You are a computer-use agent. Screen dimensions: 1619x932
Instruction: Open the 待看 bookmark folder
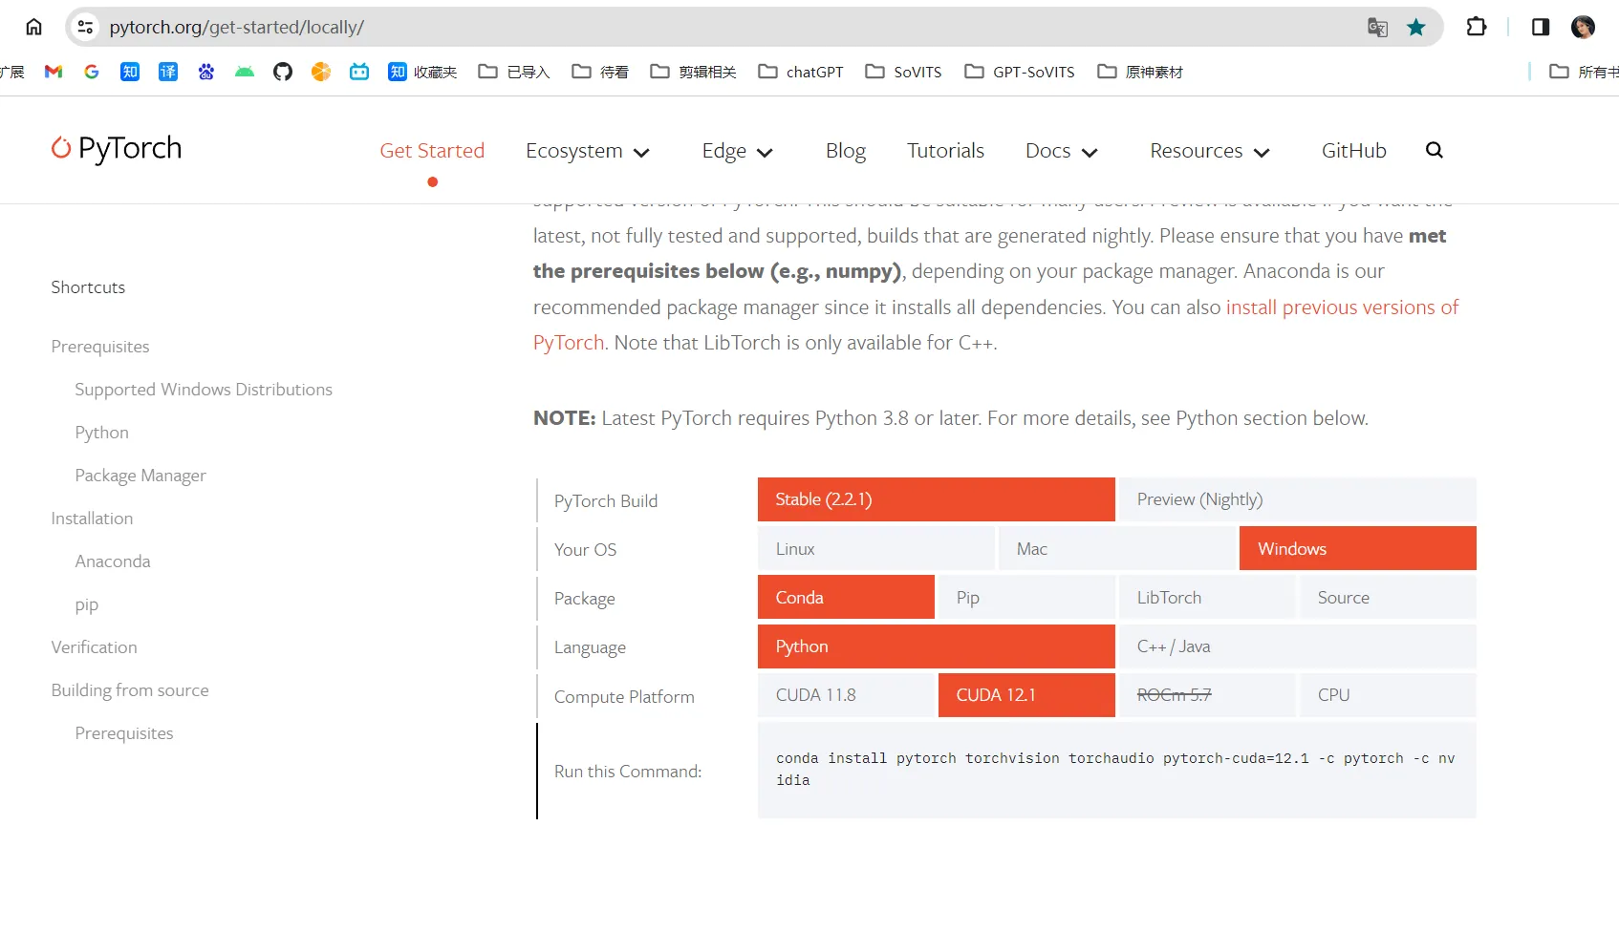pos(600,72)
